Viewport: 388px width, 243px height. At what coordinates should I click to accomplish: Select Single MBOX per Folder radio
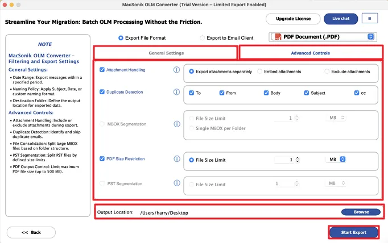[191, 128]
